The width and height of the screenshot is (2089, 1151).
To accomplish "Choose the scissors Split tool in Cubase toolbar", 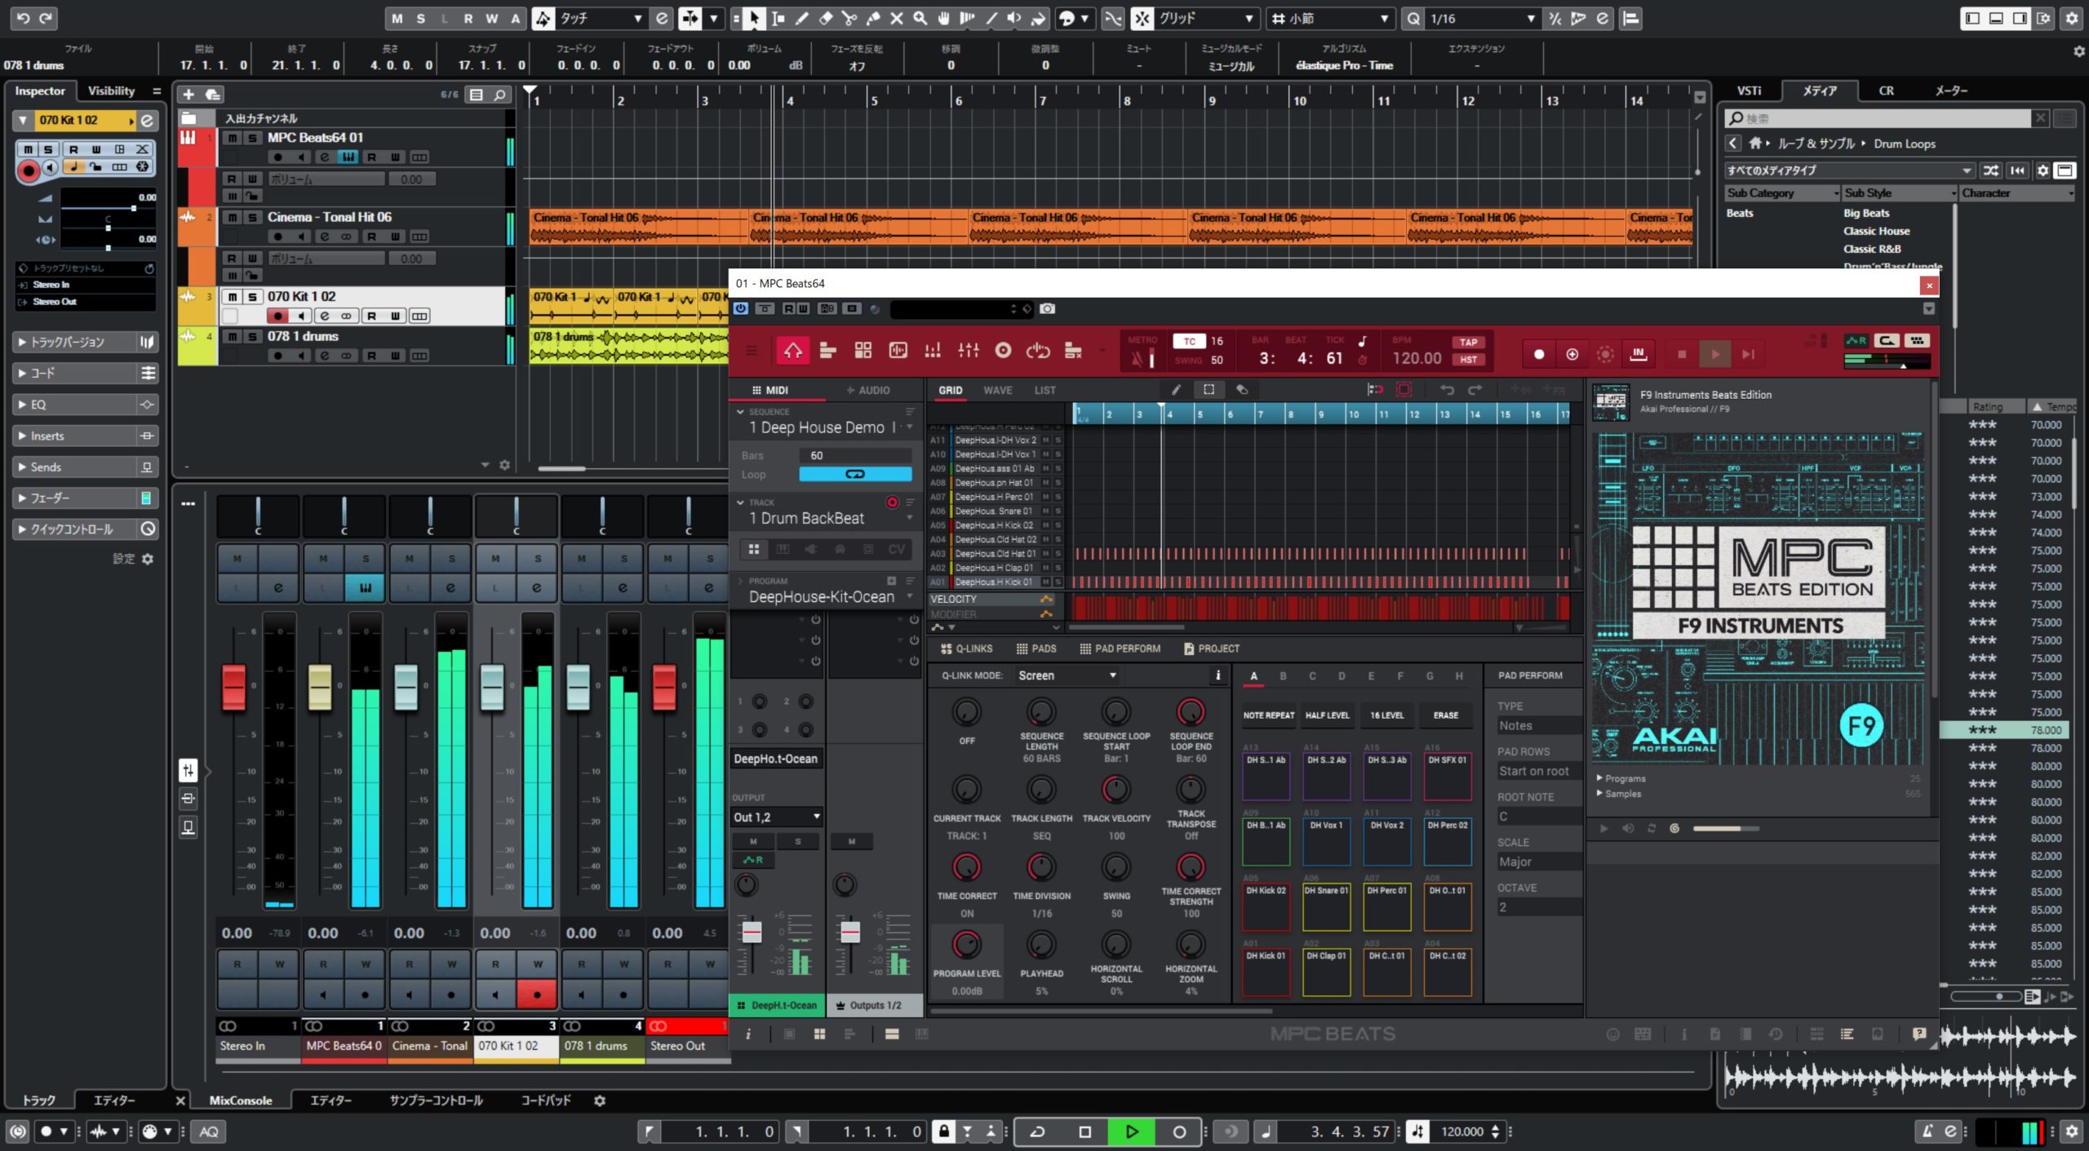I will [x=849, y=18].
